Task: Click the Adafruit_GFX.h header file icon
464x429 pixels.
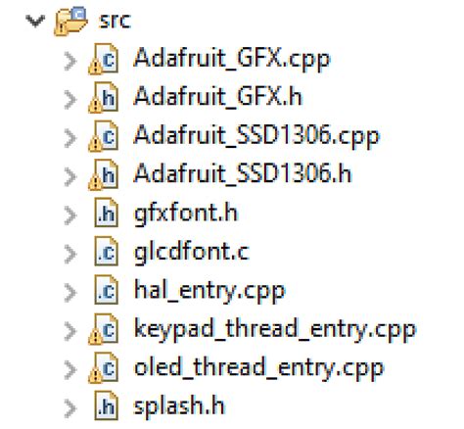Action: 104,98
